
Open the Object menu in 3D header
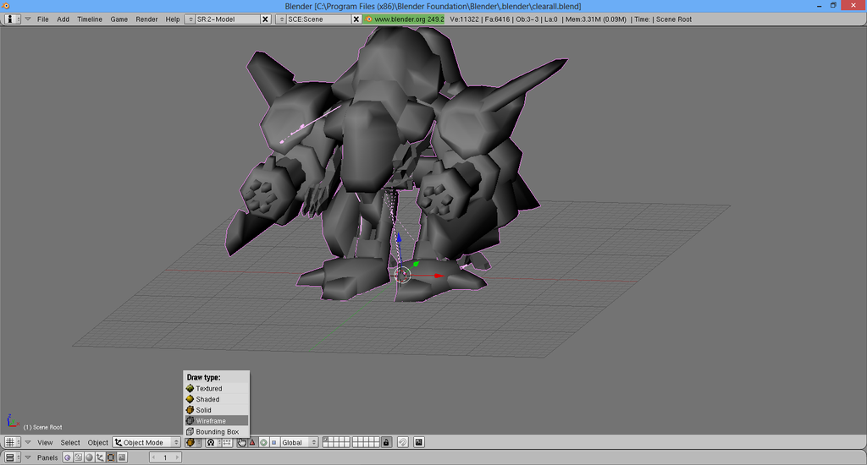point(98,442)
